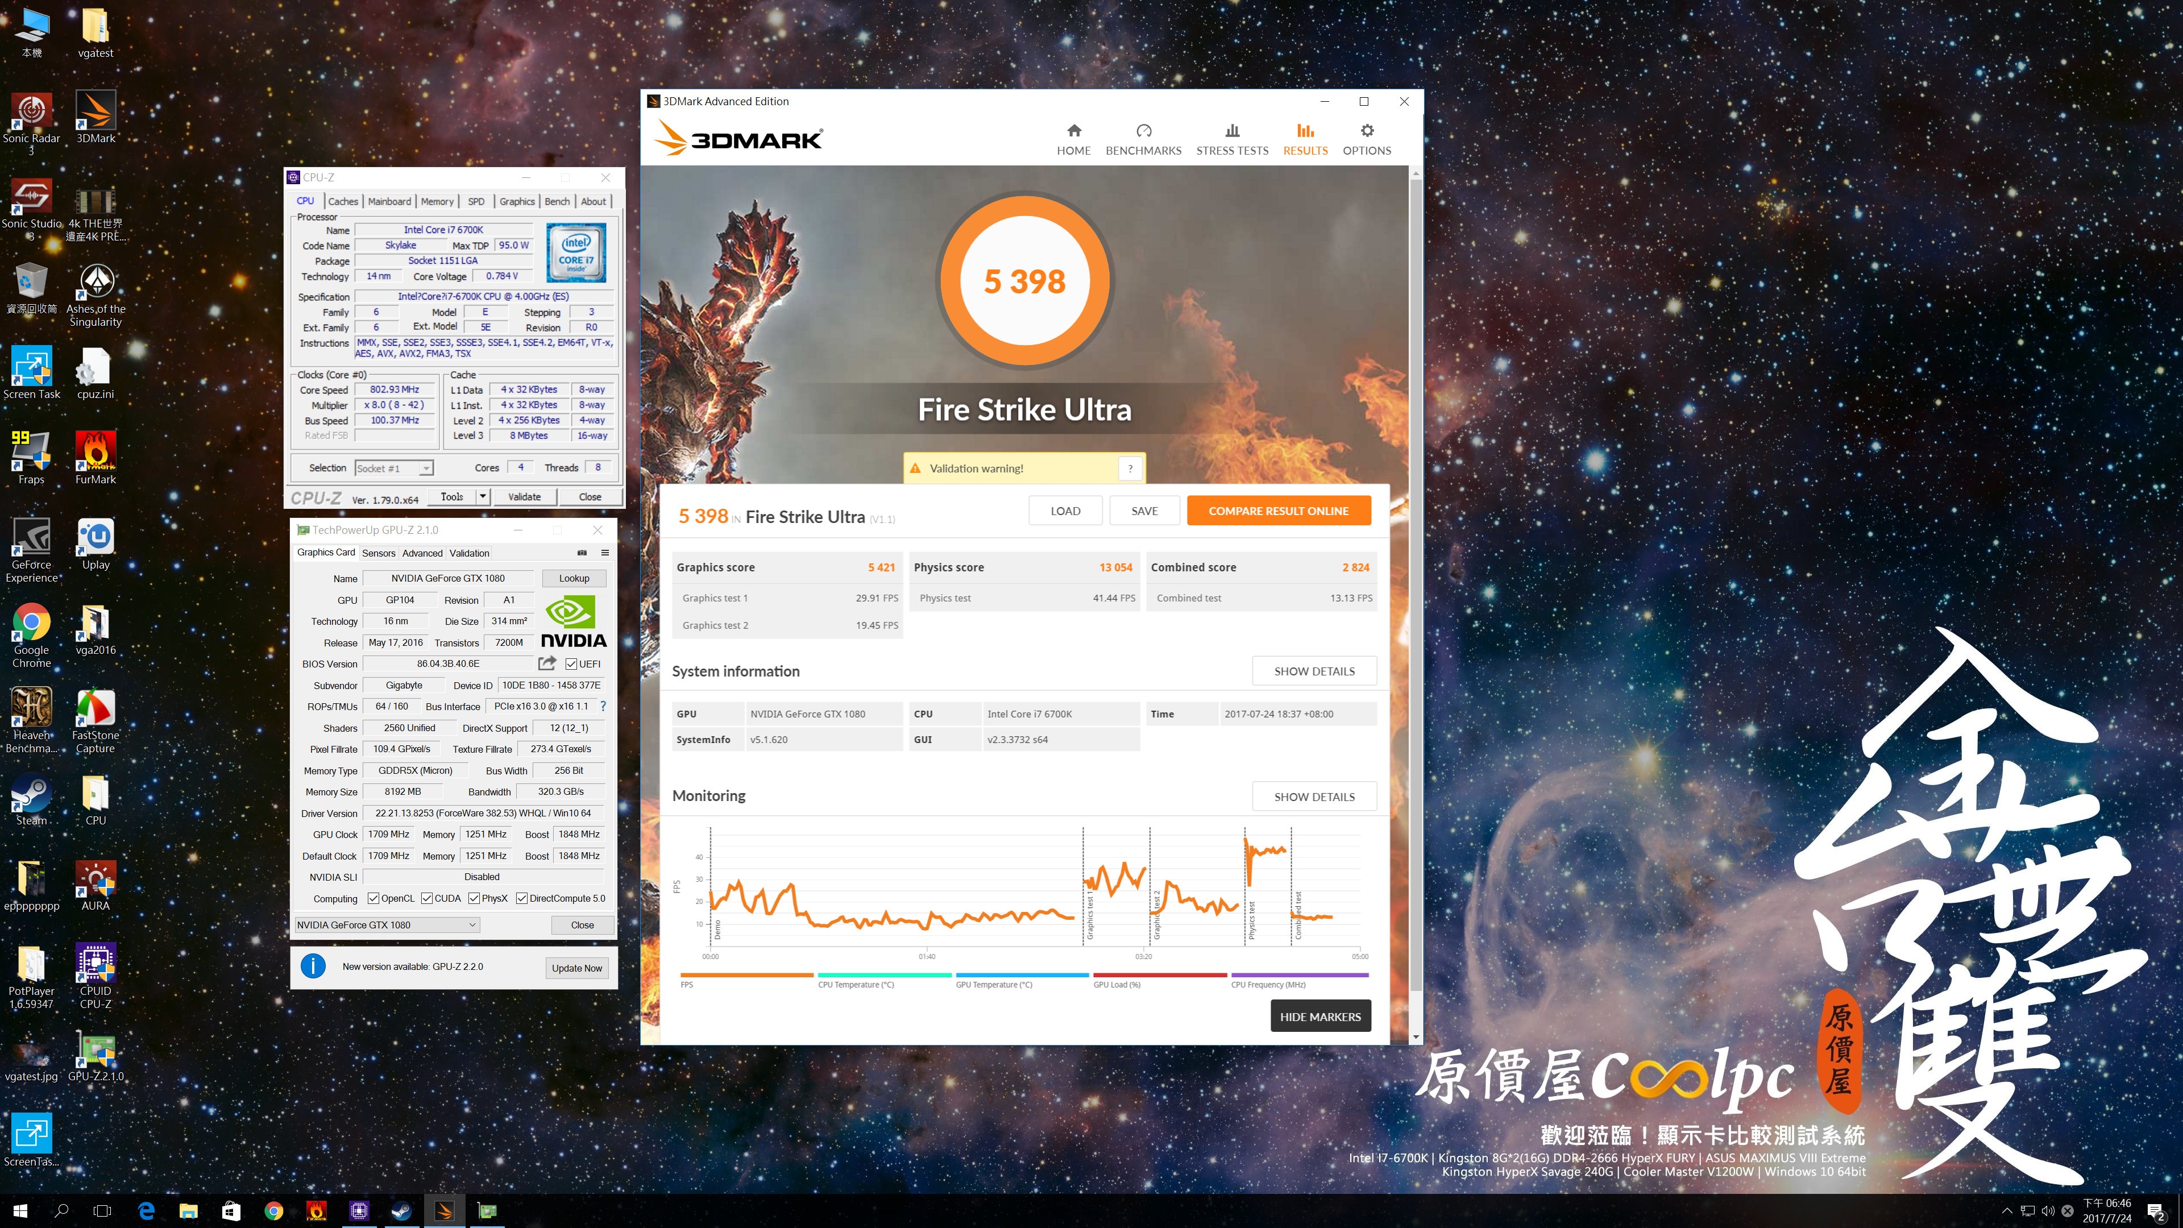The height and width of the screenshot is (1228, 2183).
Task: Click BIOS version share/export icon in GPU-Z
Action: tap(547, 663)
